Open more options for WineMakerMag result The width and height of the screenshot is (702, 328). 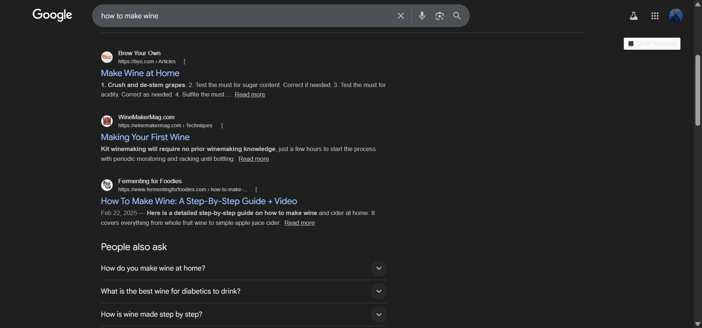click(x=222, y=126)
